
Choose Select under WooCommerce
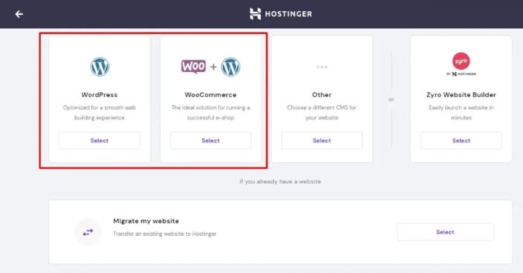[210, 140]
